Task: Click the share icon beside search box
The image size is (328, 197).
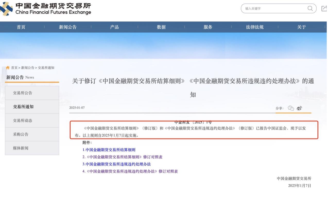Action: pos(324,9)
